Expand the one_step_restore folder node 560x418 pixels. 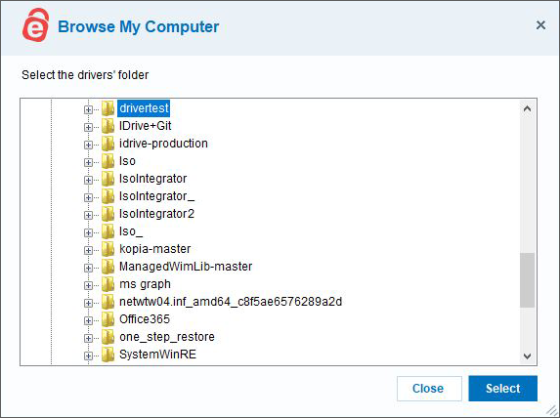(x=88, y=338)
